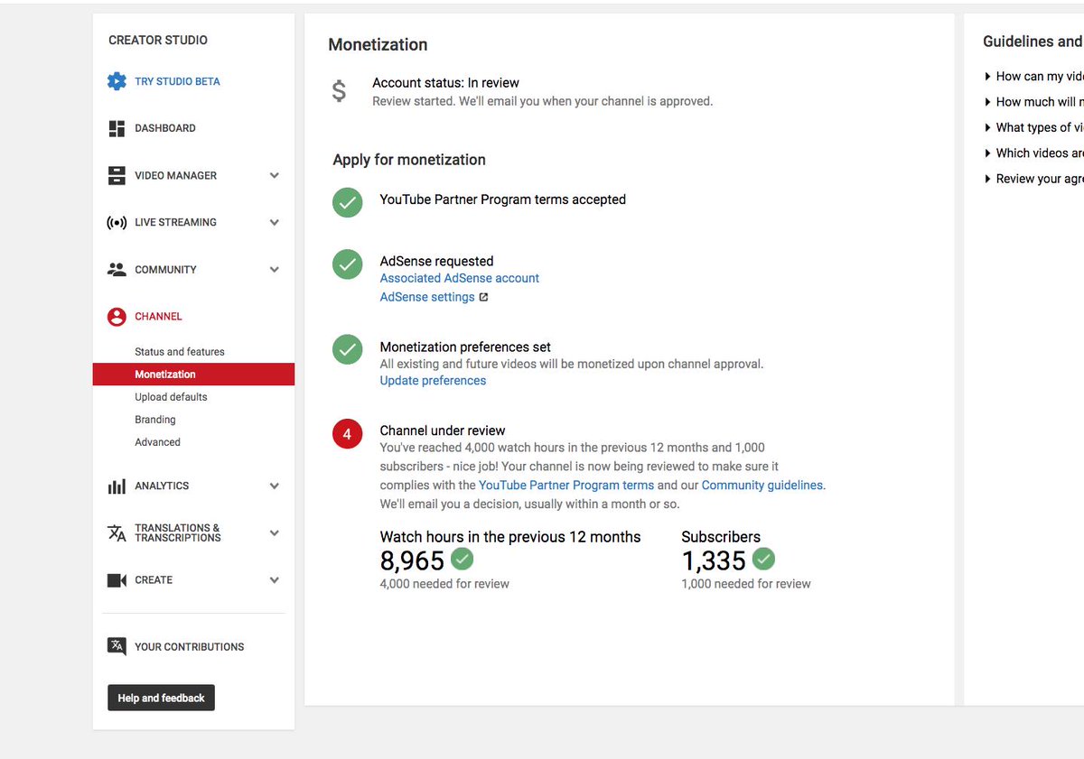This screenshot has height=759, width=1084.
Task: Click the green checkmark beside AdSense requested
Action: (x=348, y=264)
